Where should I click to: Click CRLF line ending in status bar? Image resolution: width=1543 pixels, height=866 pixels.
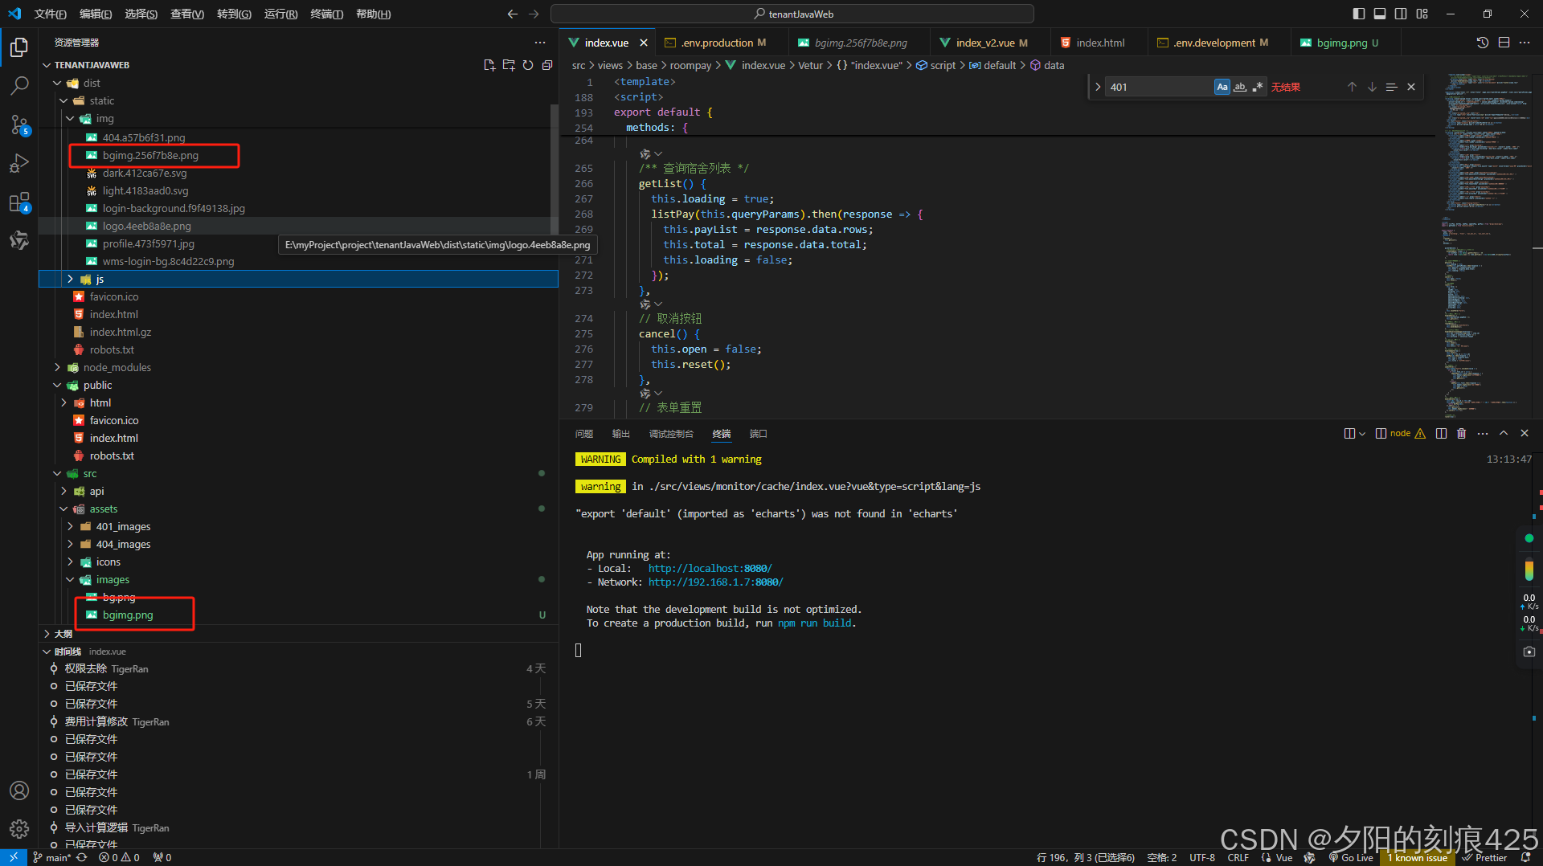[1238, 857]
